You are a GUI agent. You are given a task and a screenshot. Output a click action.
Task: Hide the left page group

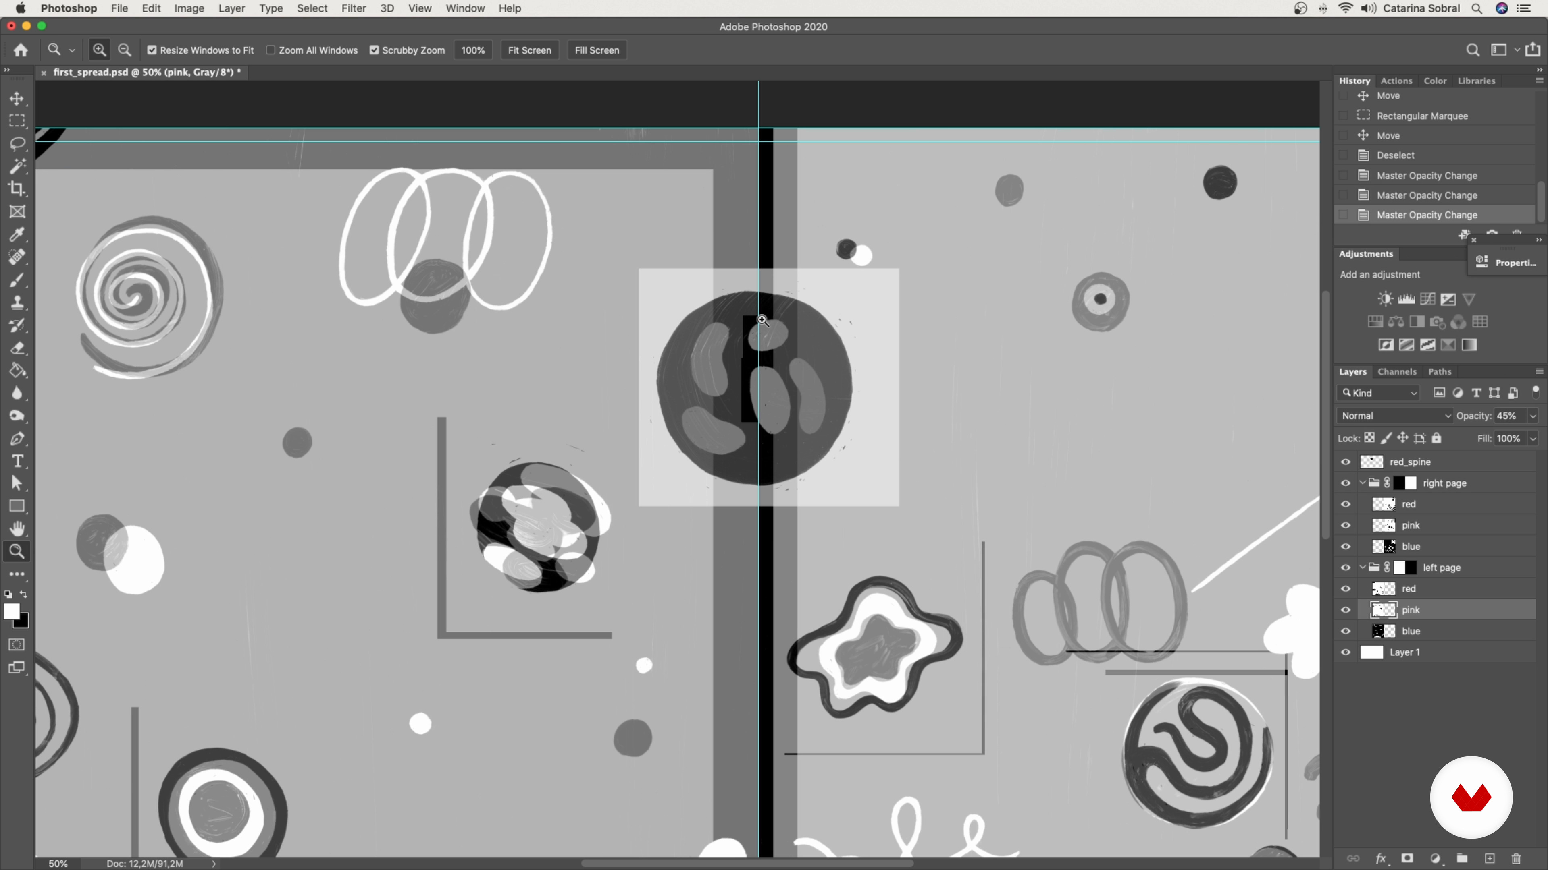(1346, 568)
